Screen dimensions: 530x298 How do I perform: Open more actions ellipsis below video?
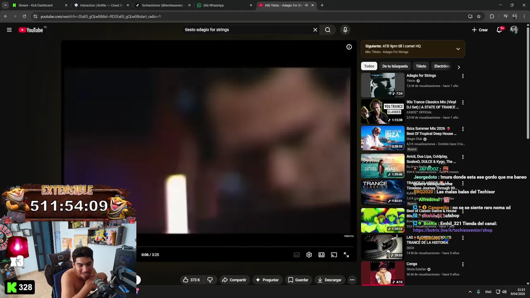(x=352, y=280)
